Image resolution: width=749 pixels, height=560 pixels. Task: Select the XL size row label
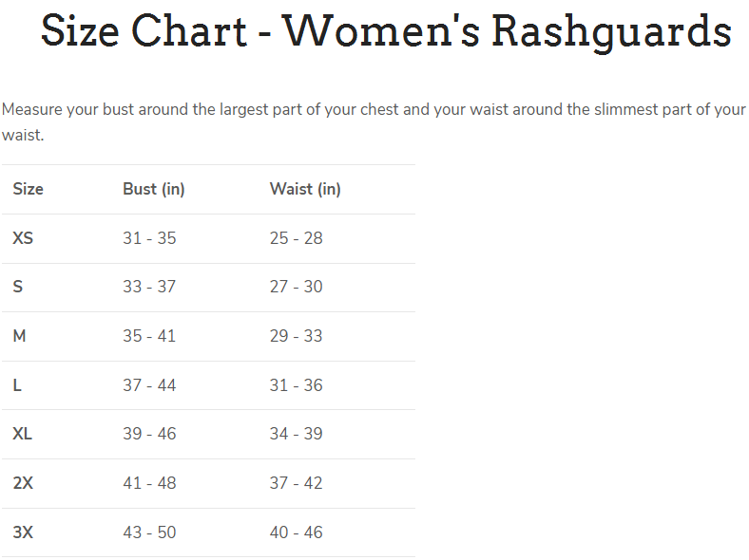(x=23, y=434)
